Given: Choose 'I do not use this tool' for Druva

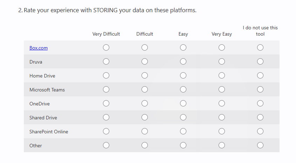Looking at the screenshot, I should tap(260, 61).
